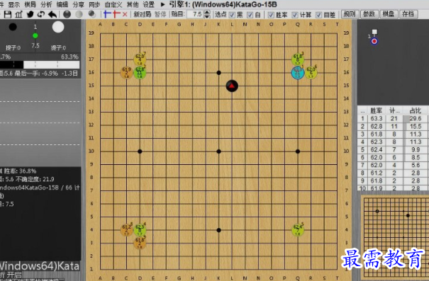Select table row 5 with 62.4 winrate
The image size is (429, 281).
point(393,149)
